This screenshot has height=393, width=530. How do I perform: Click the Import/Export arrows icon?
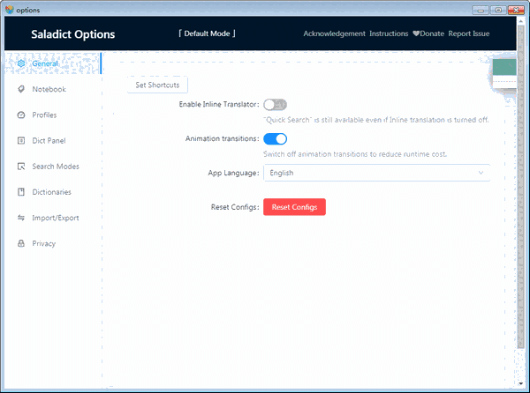point(21,218)
